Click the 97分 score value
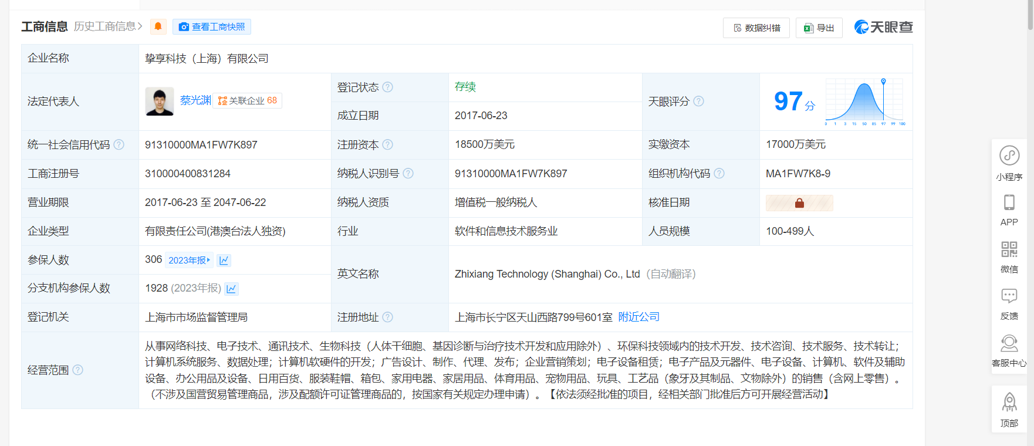The height and width of the screenshot is (446, 1034). (x=795, y=102)
